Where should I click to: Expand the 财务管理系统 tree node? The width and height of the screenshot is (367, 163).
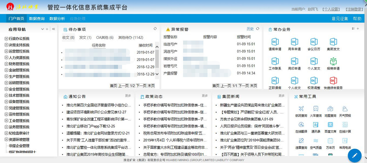click(6, 64)
